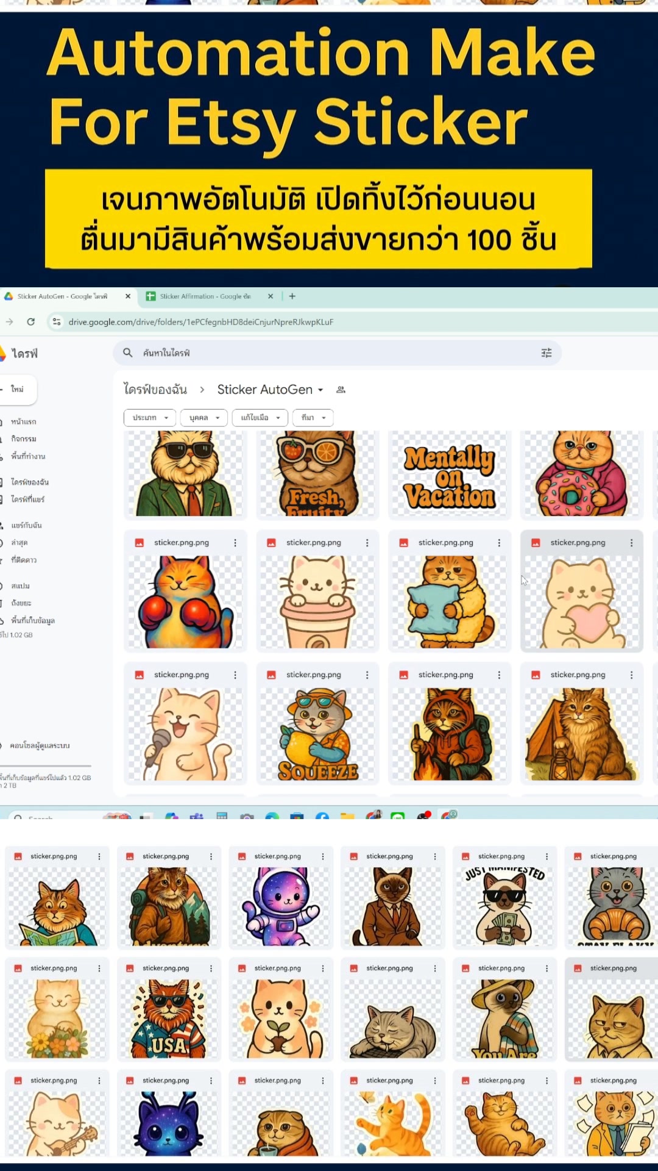Screen dimensions: 658x1171
Task: Click ไดรฟ์ของฉัน in the breadcrumb path
Action: point(155,390)
